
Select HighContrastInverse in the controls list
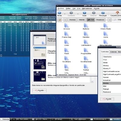[112, 71]
